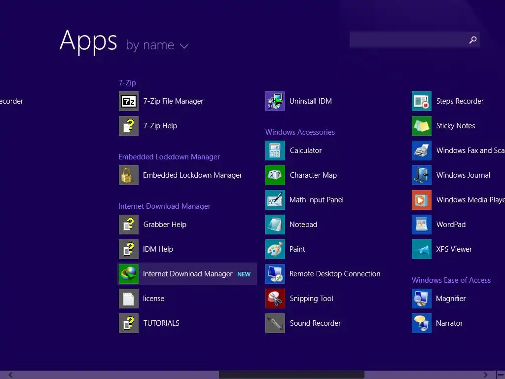This screenshot has width=505, height=379.
Task: Open the XPS Viewer icon
Action: tap(422, 249)
